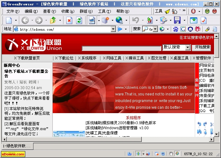Expand dropdown arrow next to save disk icon

point(184,21)
